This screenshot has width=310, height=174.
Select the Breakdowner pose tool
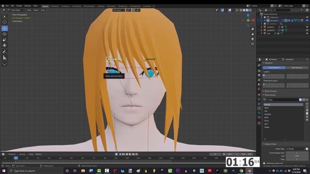(4, 64)
